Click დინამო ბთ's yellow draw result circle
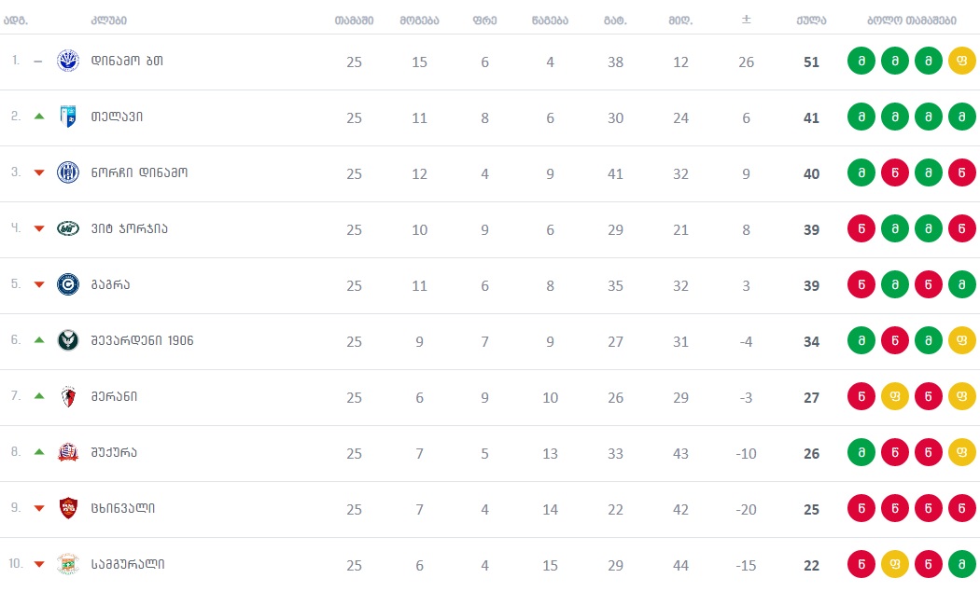The image size is (980, 592). point(962,61)
